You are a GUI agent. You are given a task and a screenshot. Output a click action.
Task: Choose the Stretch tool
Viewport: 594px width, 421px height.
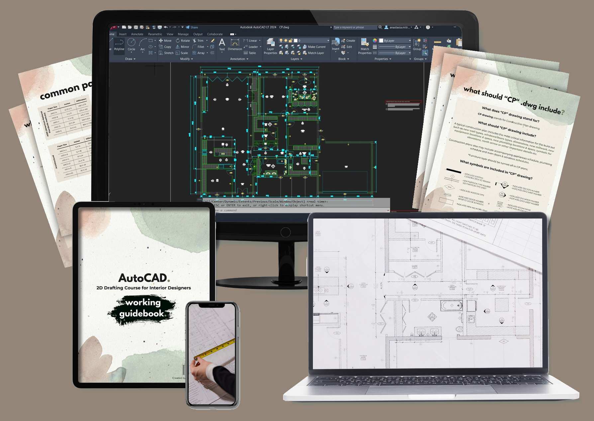coord(166,53)
